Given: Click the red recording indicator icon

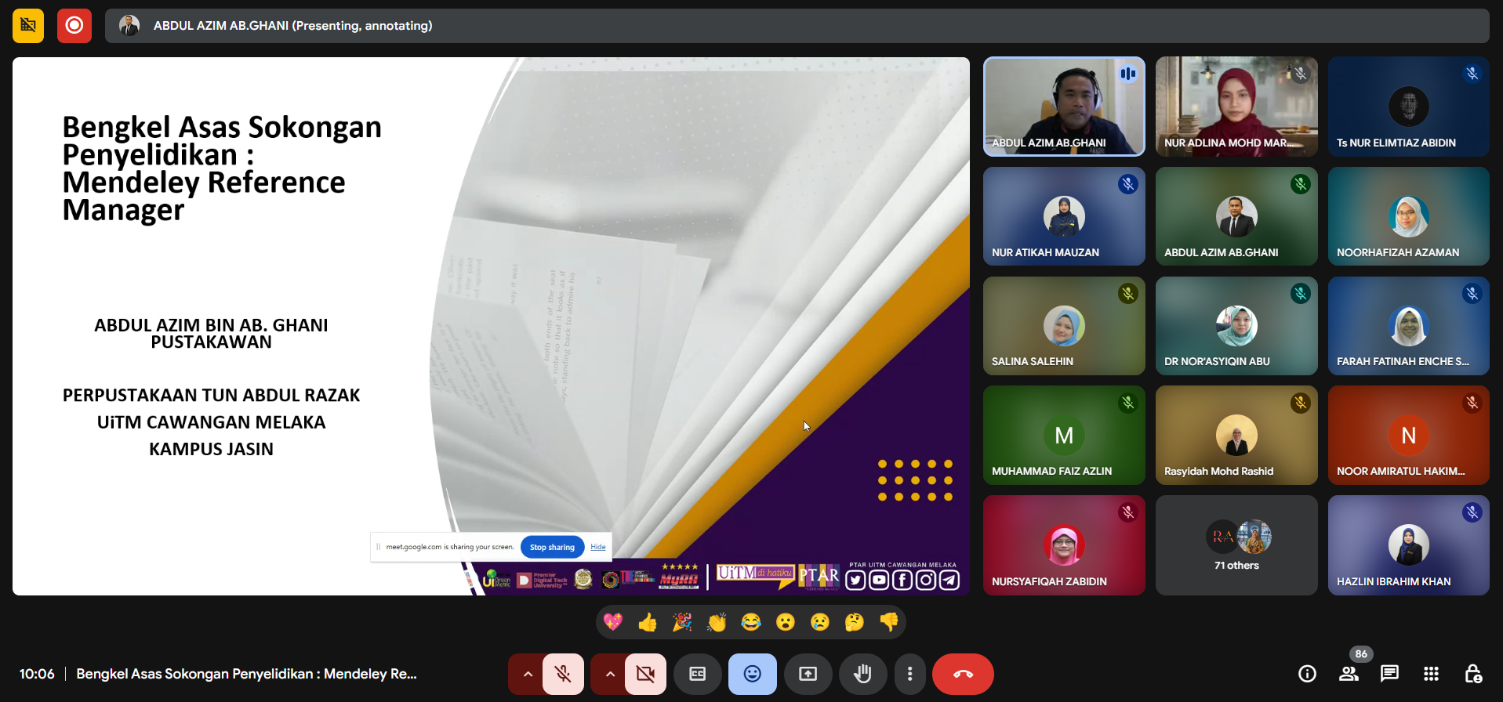Looking at the screenshot, I should coord(74,26).
